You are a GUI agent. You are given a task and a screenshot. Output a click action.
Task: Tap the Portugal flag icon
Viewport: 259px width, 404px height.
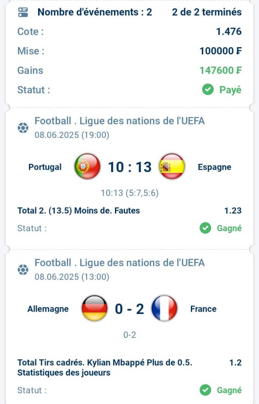[87, 166]
